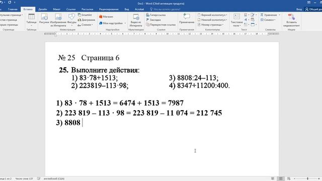Screen dimensions: 322x181
Task: Switch to the Вид tab
Action: [x=127, y=9]
